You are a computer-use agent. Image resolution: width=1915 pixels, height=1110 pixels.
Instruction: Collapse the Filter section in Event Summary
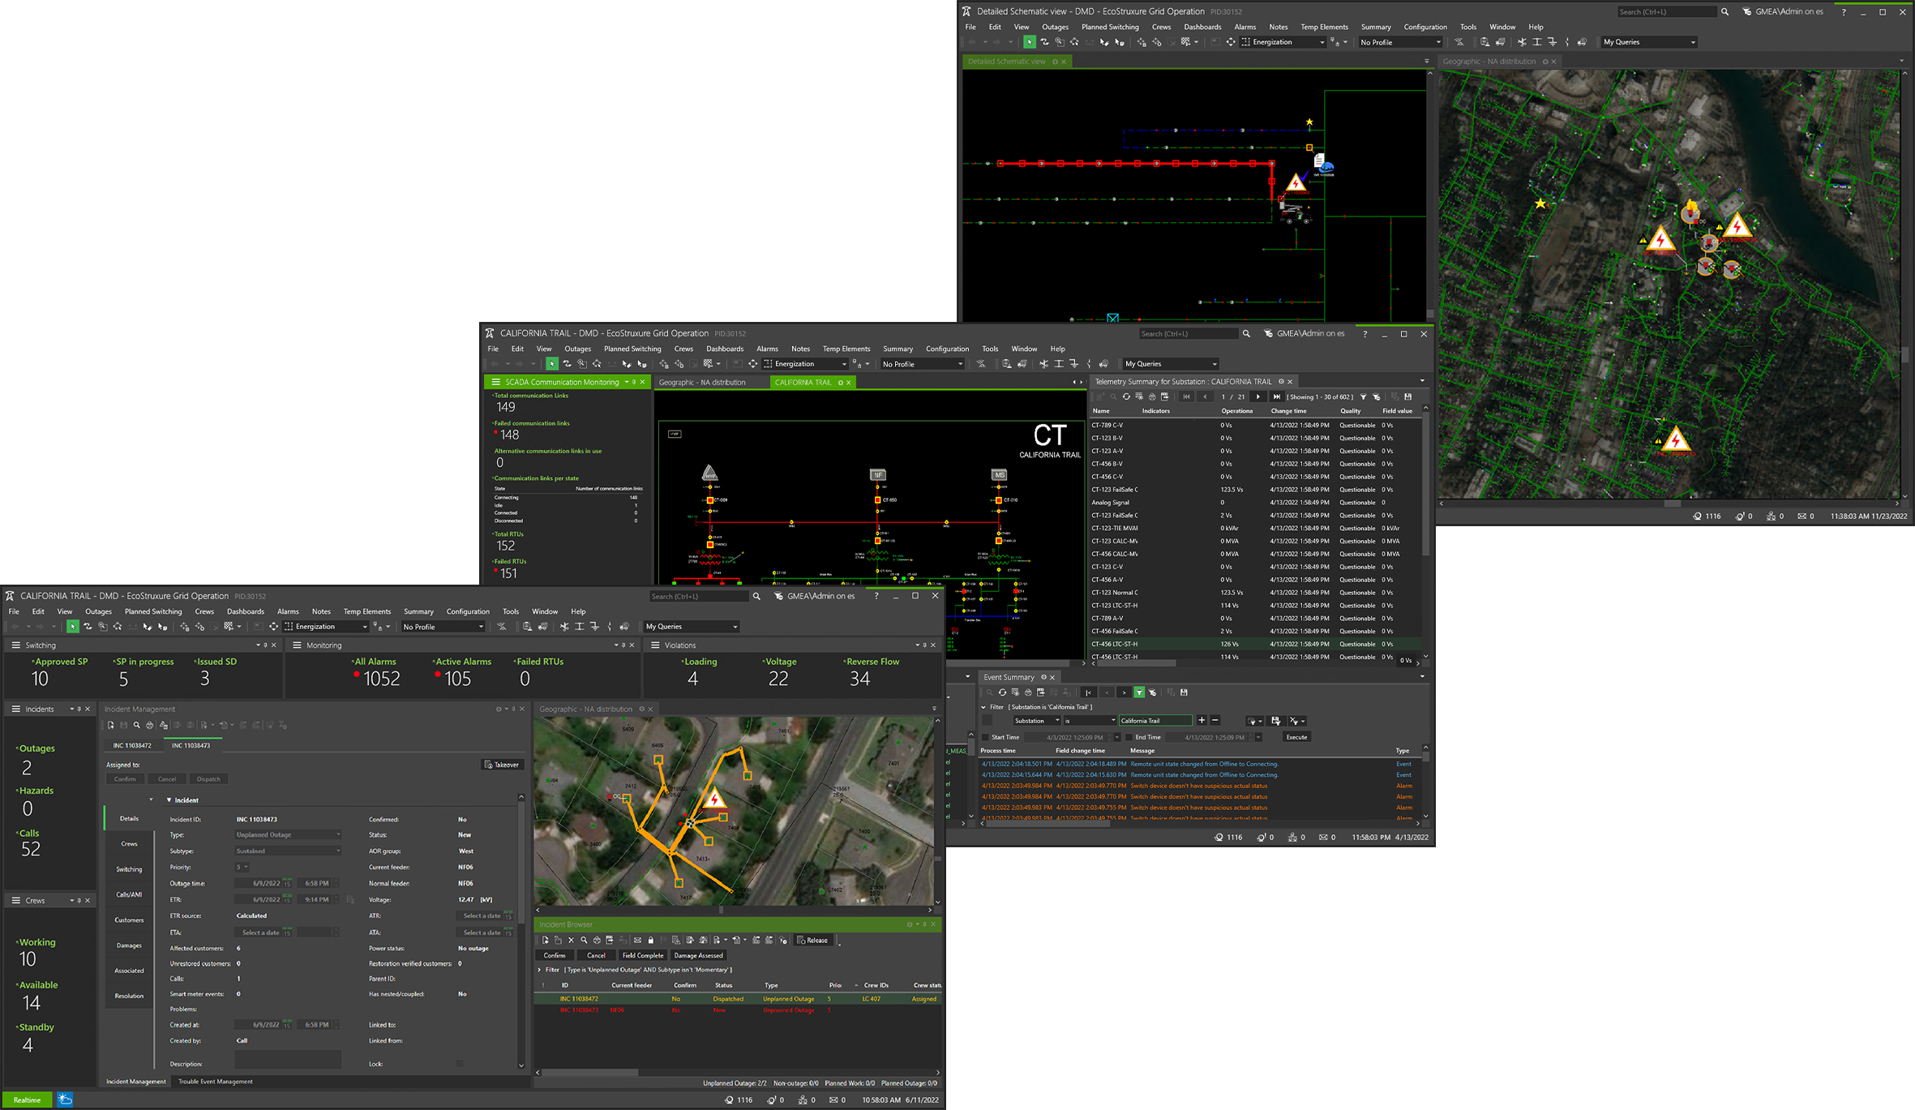coord(983,707)
